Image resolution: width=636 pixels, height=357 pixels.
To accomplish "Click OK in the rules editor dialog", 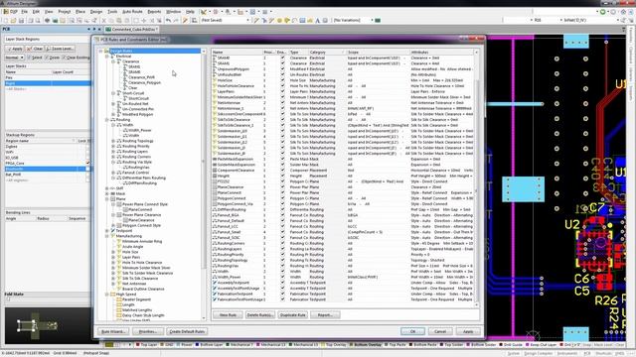I will (x=412, y=331).
